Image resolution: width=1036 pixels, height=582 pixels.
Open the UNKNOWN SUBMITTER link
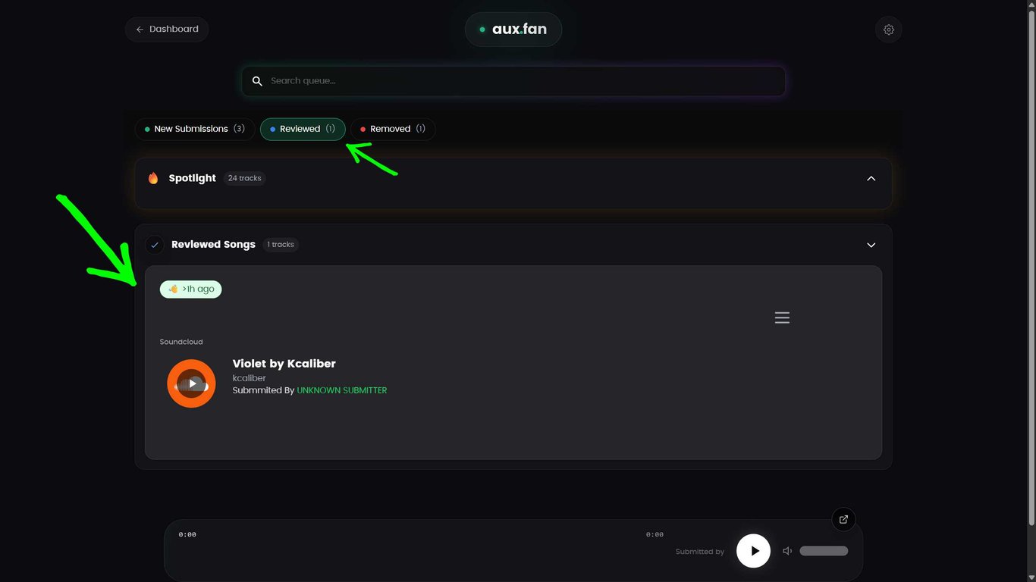(342, 390)
